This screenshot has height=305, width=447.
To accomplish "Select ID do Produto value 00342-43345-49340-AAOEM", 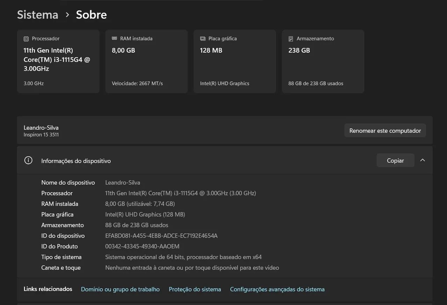I will 142,246.
